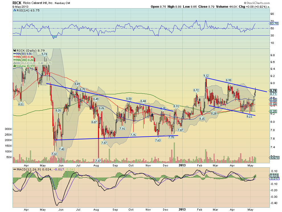Click the 7.17 price low label
This screenshot has height=212, width=282.
tap(98, 161)
